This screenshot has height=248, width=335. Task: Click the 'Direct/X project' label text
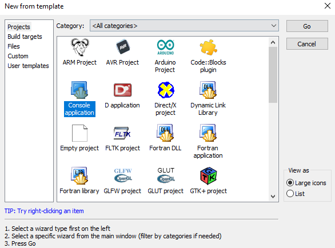[165, 109]
